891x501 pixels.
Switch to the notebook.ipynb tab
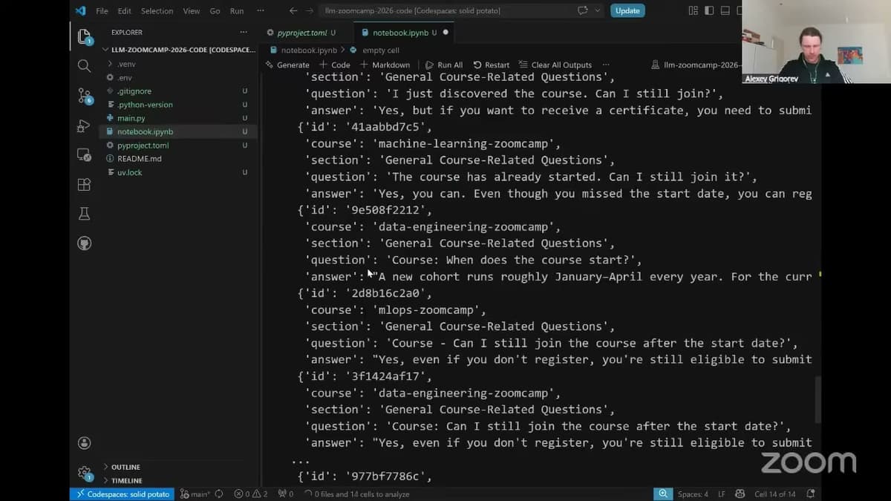pyautogui.click(x=404, y=33)
